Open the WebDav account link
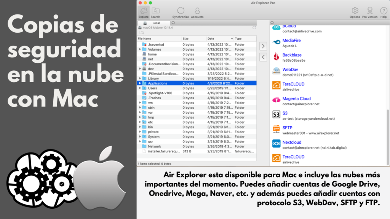This screenshot has height=219, width=390. tap(290, 70)
